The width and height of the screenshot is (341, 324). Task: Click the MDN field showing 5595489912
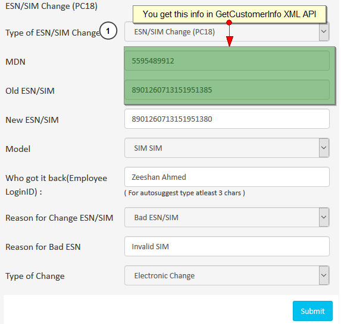[x=227, y=61]
